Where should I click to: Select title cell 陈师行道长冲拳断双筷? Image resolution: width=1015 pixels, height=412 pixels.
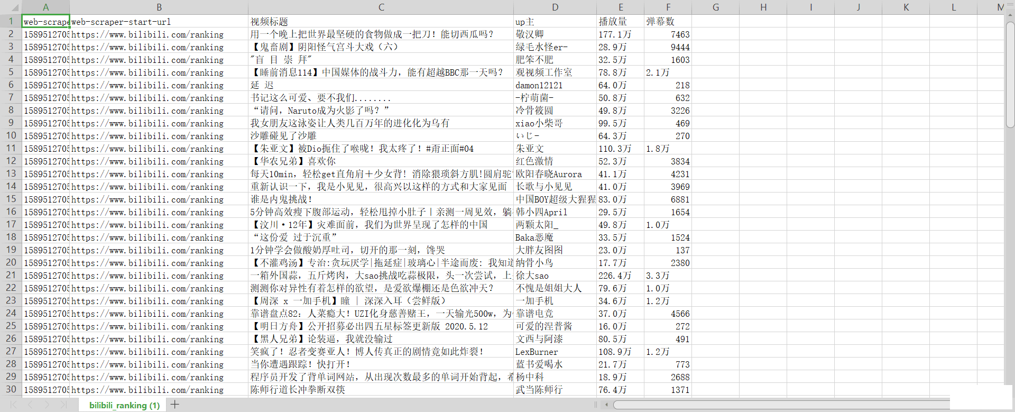(381, 390)
